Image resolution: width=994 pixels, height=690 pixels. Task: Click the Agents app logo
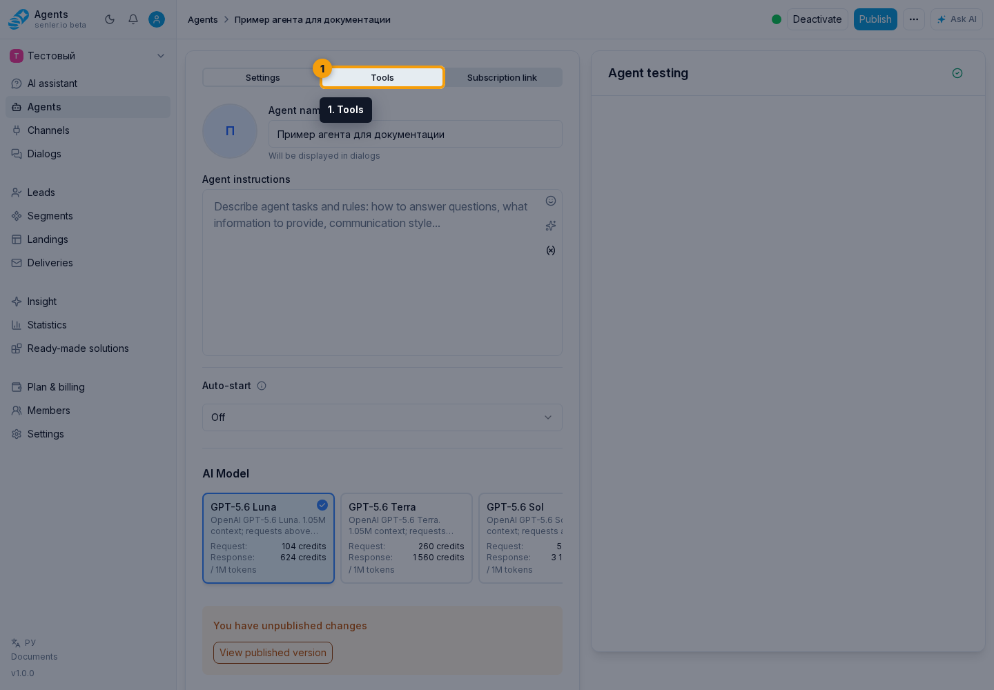(19, 19)
